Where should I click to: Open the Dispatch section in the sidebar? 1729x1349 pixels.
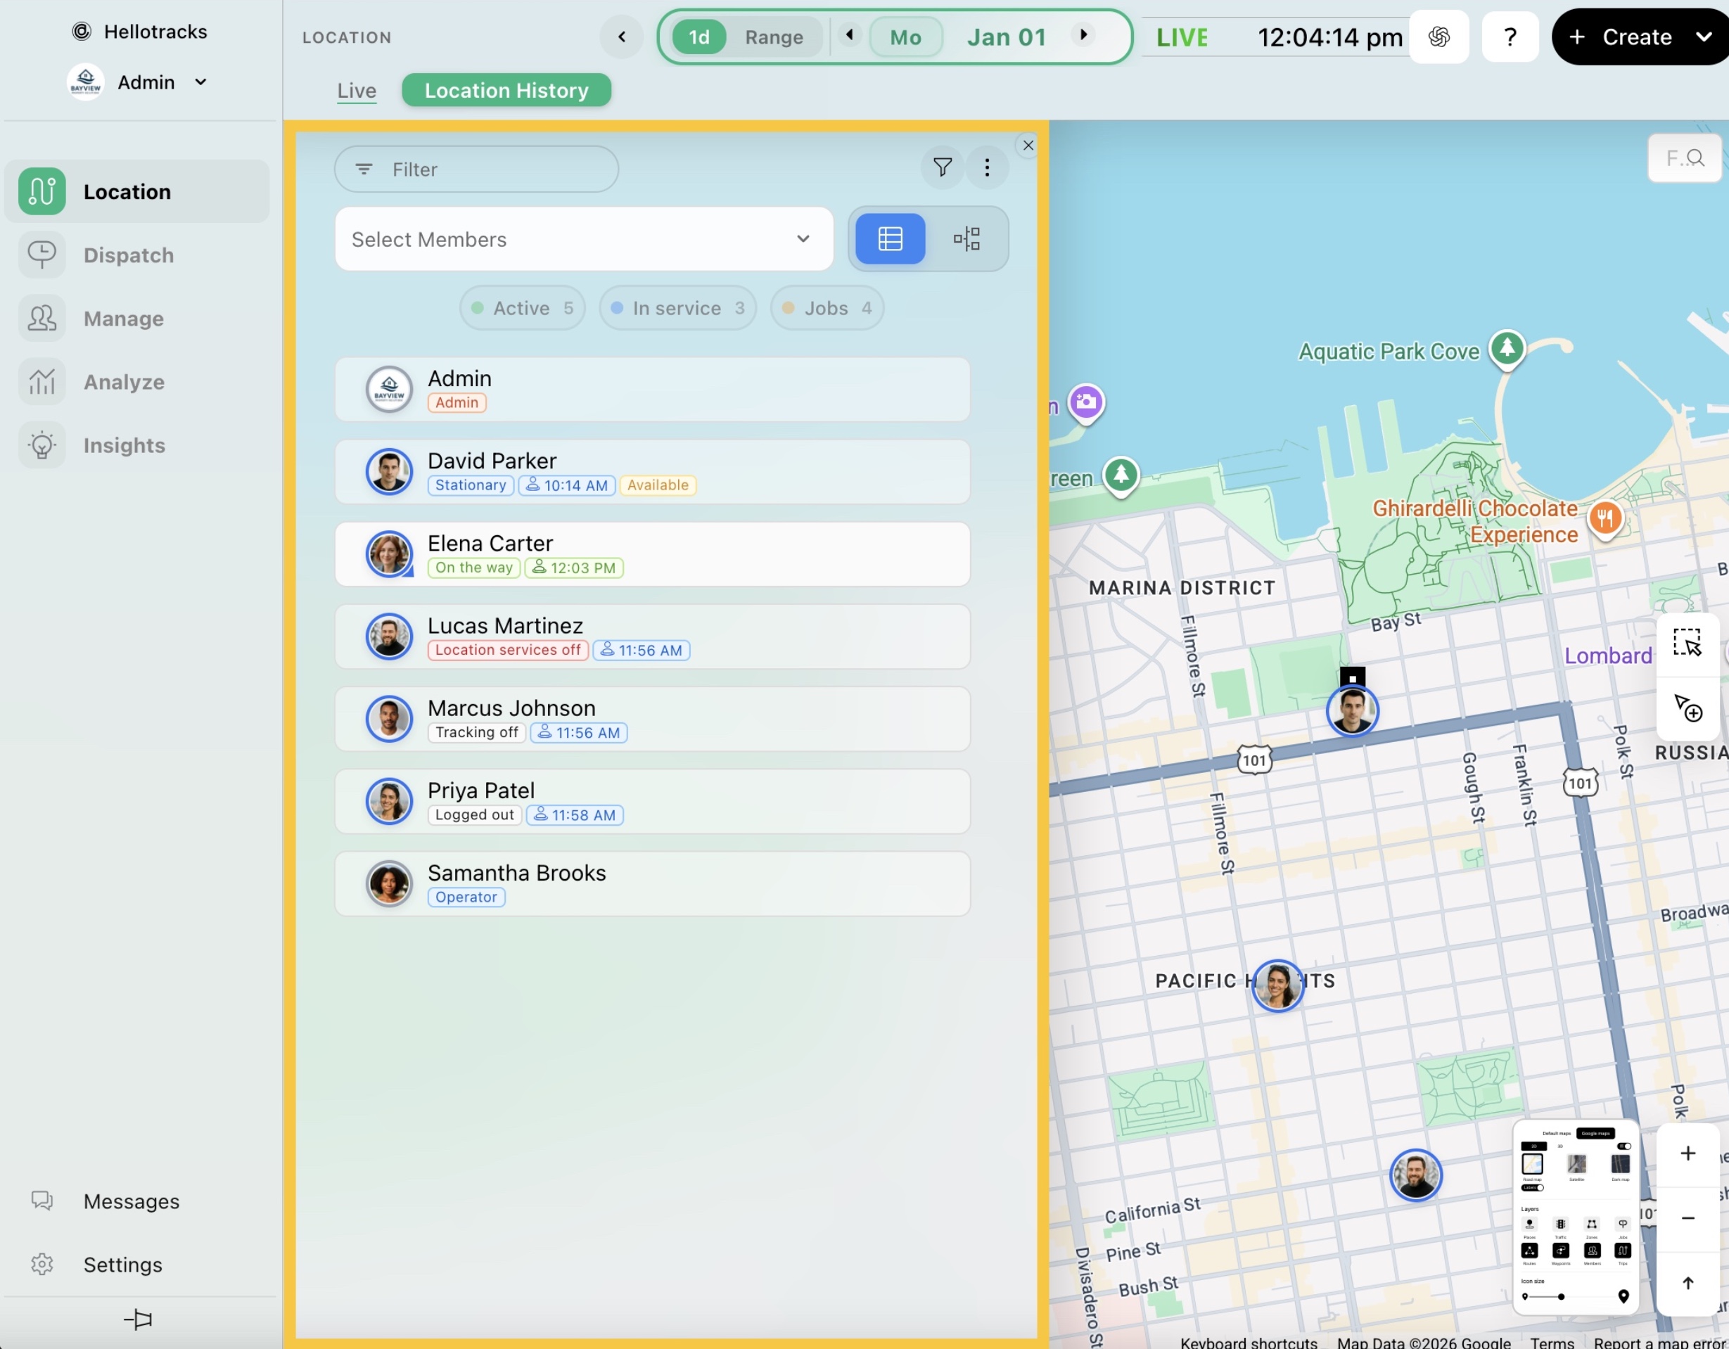(128, 255)
